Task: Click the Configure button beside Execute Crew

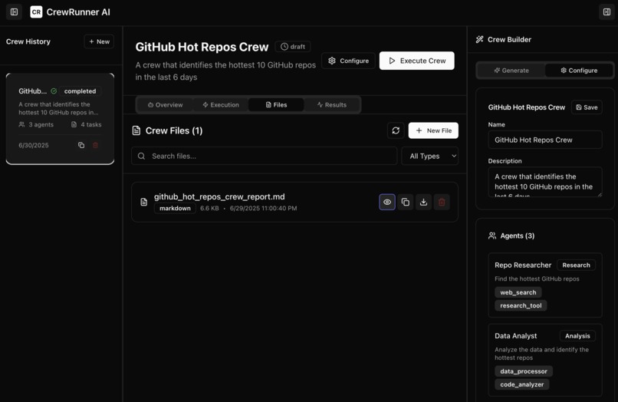Action: point(348,61)
